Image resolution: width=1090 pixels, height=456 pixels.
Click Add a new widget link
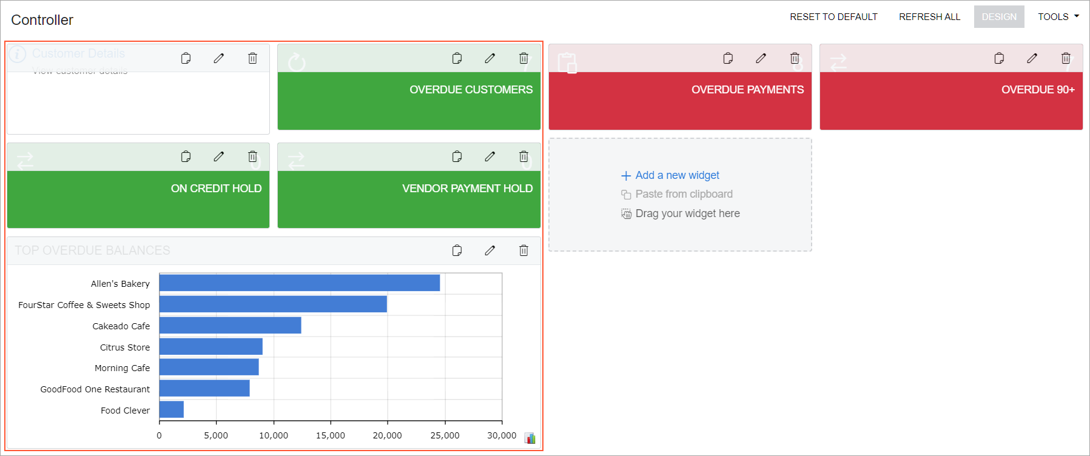click(x=677, y=175)
